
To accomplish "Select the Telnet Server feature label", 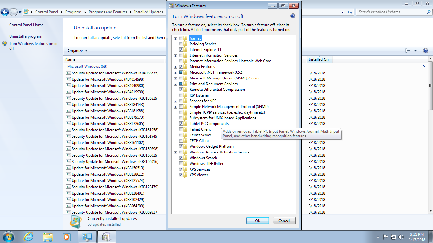I will click(x=200, y=135).
